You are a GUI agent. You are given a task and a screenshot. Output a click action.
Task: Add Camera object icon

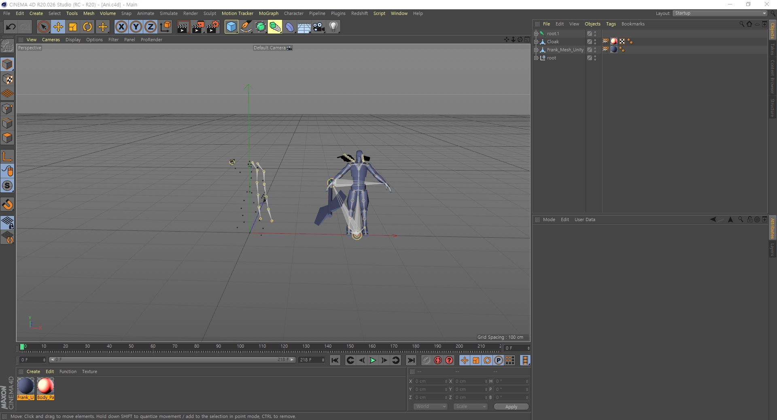319,27
